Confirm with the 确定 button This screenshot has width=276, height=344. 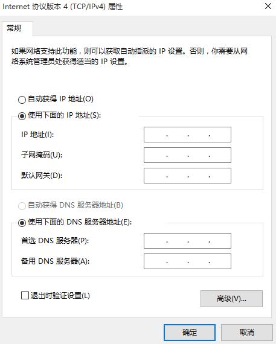[x=190, y=333]
